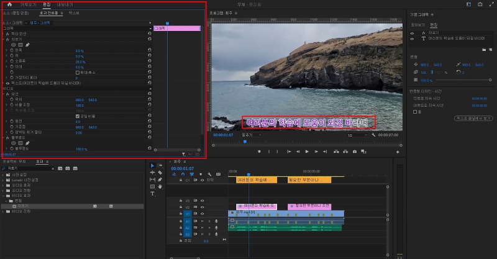Open the 찾아보기 tab in Essential Graphics
Viewport: 497px width, 259px height.
(417, 24)
